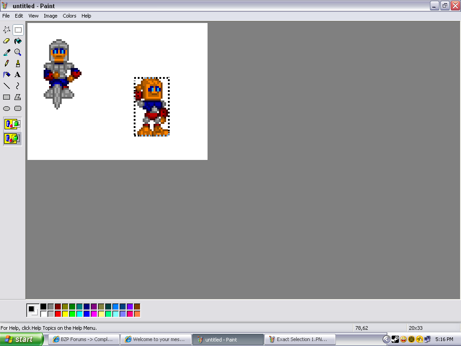The width and height of the screenshot is (461, 346).
Task: Pick the bright yellow swatch
Action: (65, 314)
